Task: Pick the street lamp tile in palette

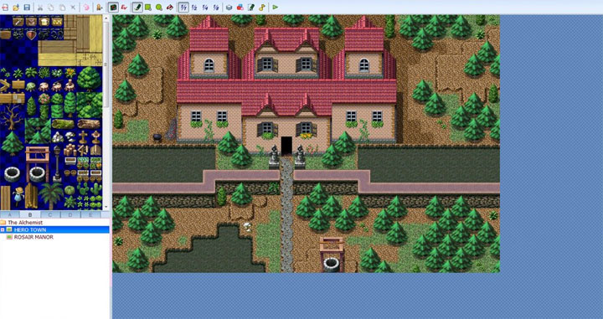Action: pyautogui.click(x=57, y=163)
